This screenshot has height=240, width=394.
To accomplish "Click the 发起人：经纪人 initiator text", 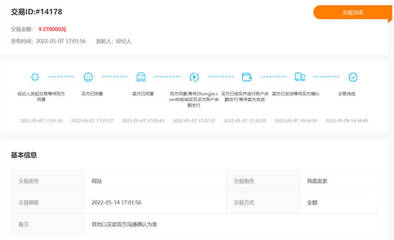I will (x=114, y=41).
